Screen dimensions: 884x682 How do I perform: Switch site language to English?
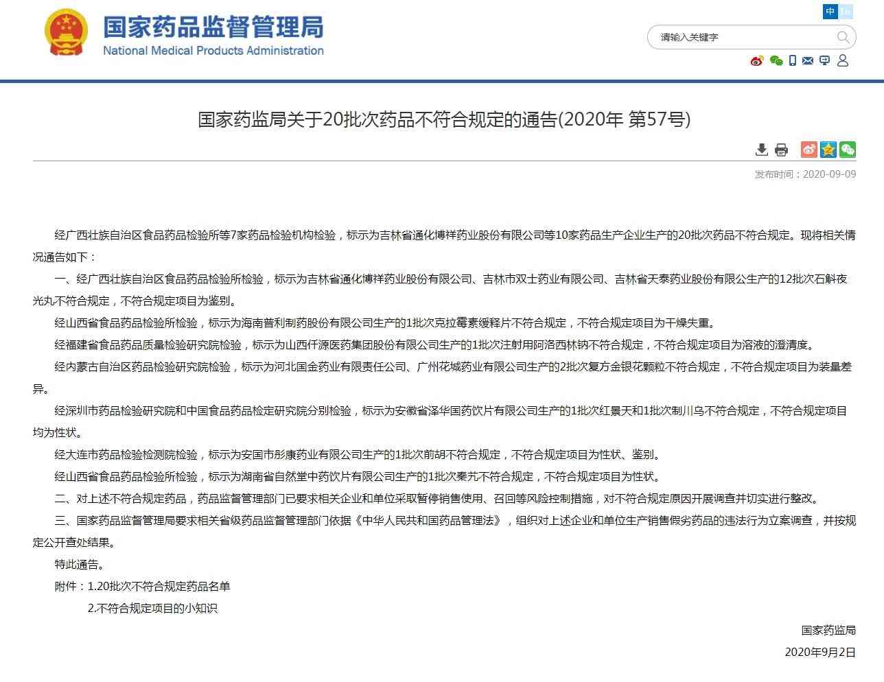pyautogui.click(x=846, y=12)
